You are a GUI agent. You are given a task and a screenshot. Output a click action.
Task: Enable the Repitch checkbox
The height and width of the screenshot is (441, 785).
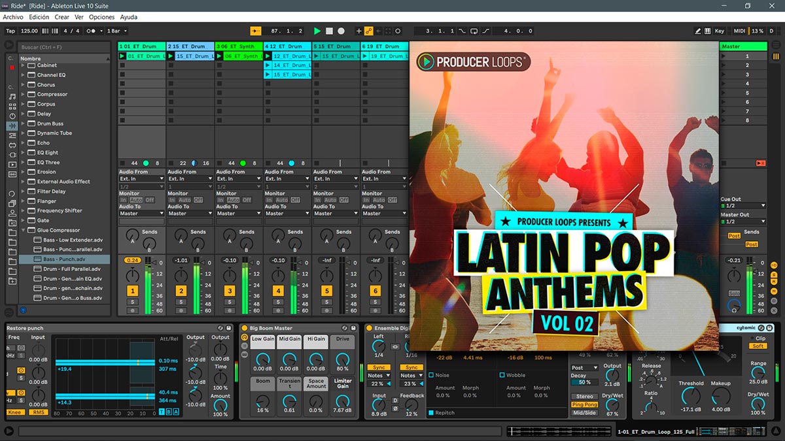[431, 413]
